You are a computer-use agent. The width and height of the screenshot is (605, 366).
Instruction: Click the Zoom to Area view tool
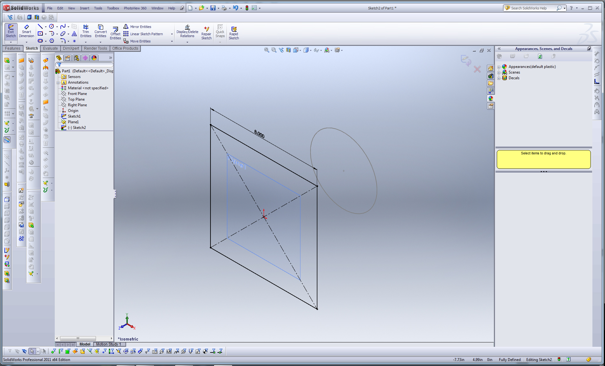274,50
